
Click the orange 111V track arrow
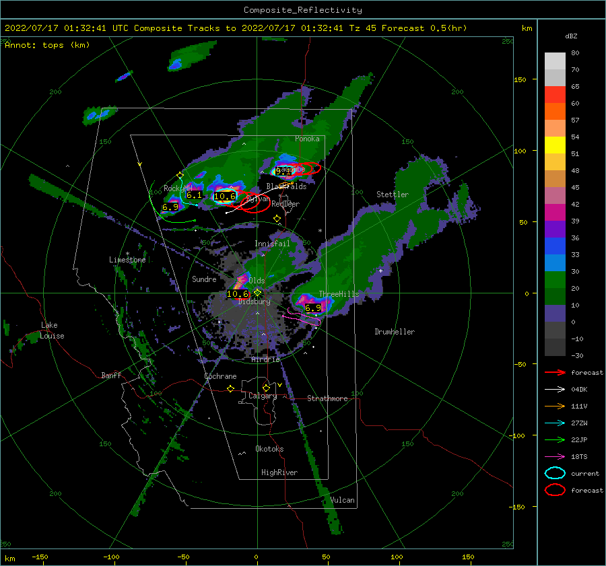coord(555,406)
